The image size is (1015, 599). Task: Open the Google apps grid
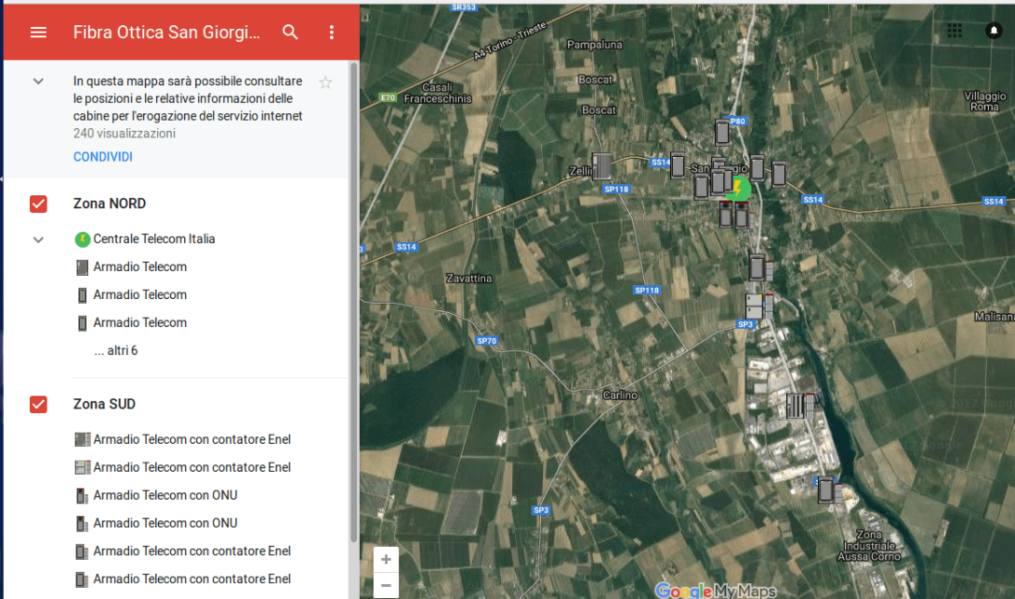tap(954, 31)
